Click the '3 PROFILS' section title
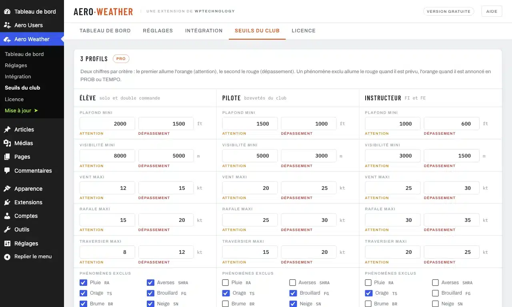Image resolution: width=512 pixels, height=307 pixels. point(94,59)
